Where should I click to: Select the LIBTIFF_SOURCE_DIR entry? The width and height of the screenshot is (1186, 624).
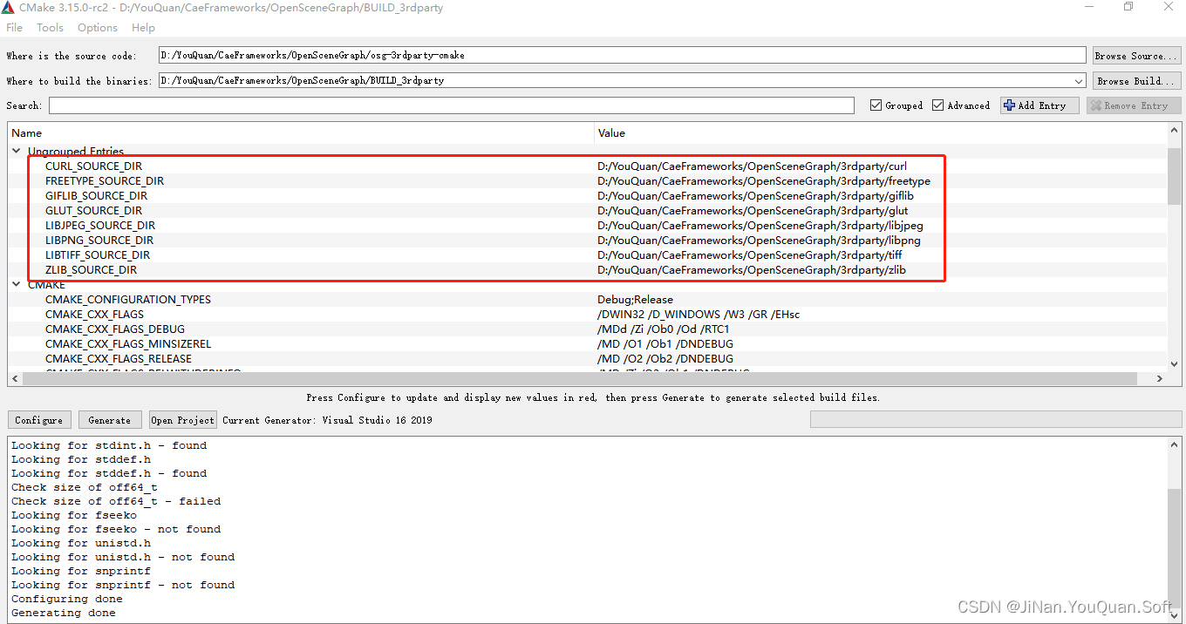point(98,255)
